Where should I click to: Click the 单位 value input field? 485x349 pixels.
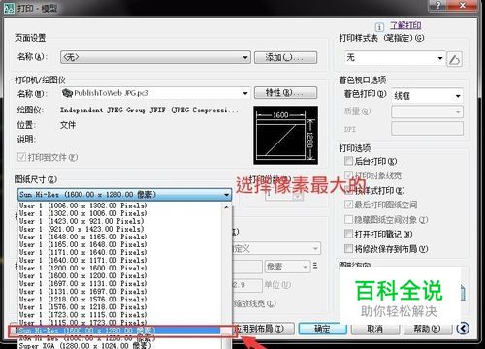(246, 285)
